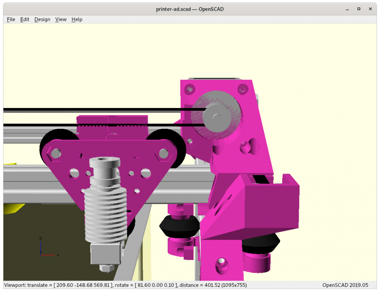Maximize the OpenSCAD window
Image resolution: width=380 pixels, height=292 pixels.
click(359, 9)
